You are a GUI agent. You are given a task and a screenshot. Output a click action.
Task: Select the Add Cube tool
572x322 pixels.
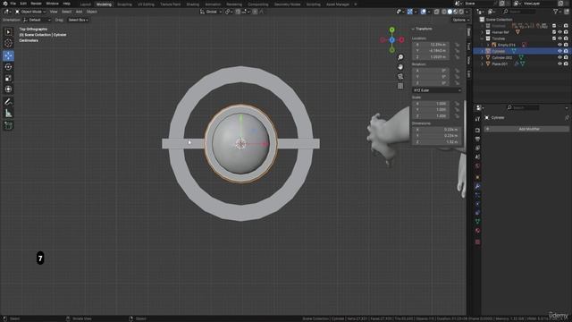click(8, 125)
